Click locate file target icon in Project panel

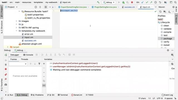click(36, 7)
